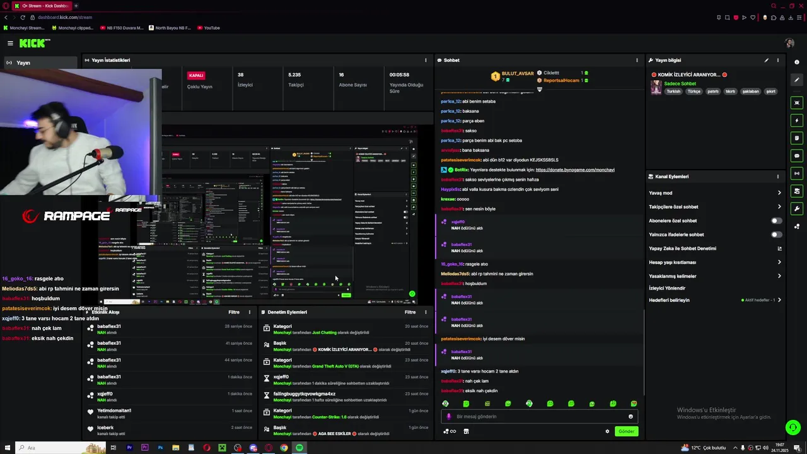Open File Explorer from the taskbar
Viewport: 807px width, 454px height.
pos(176,448)
